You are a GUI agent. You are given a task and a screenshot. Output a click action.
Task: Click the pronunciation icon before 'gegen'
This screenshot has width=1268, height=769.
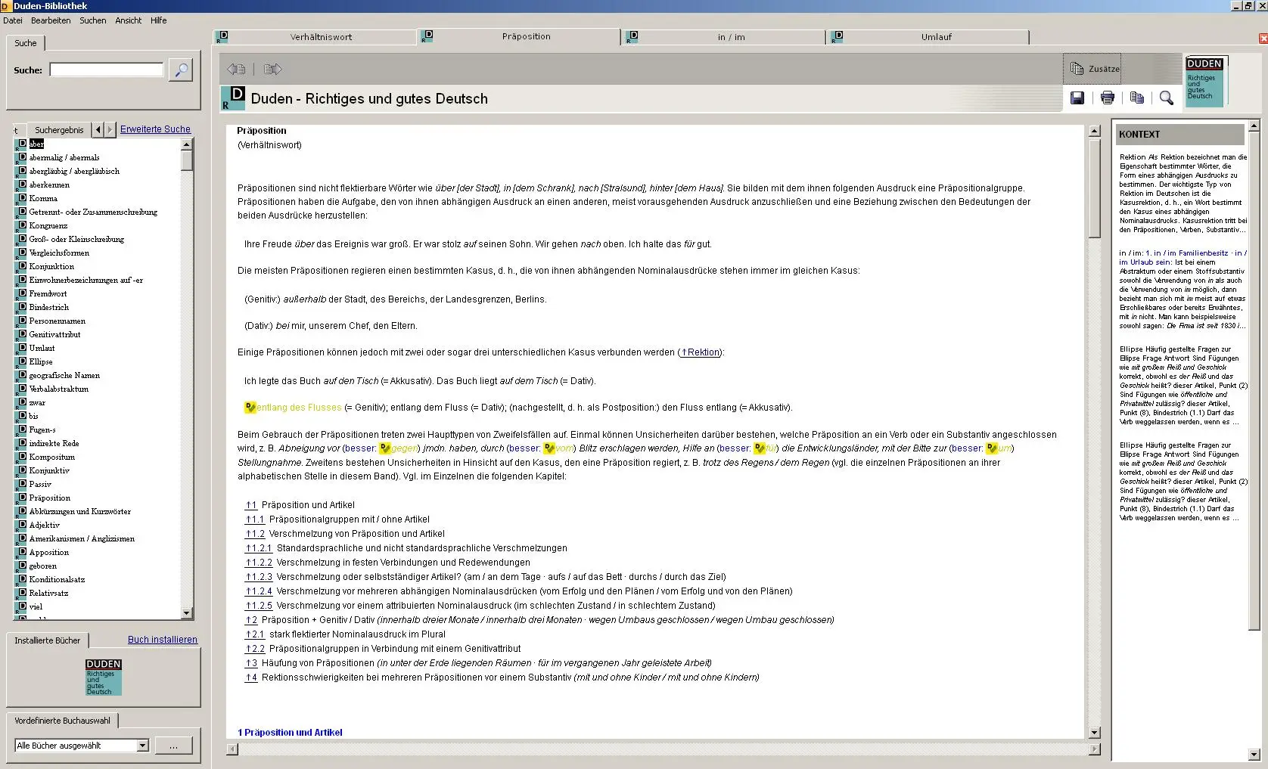coord(385,448)
